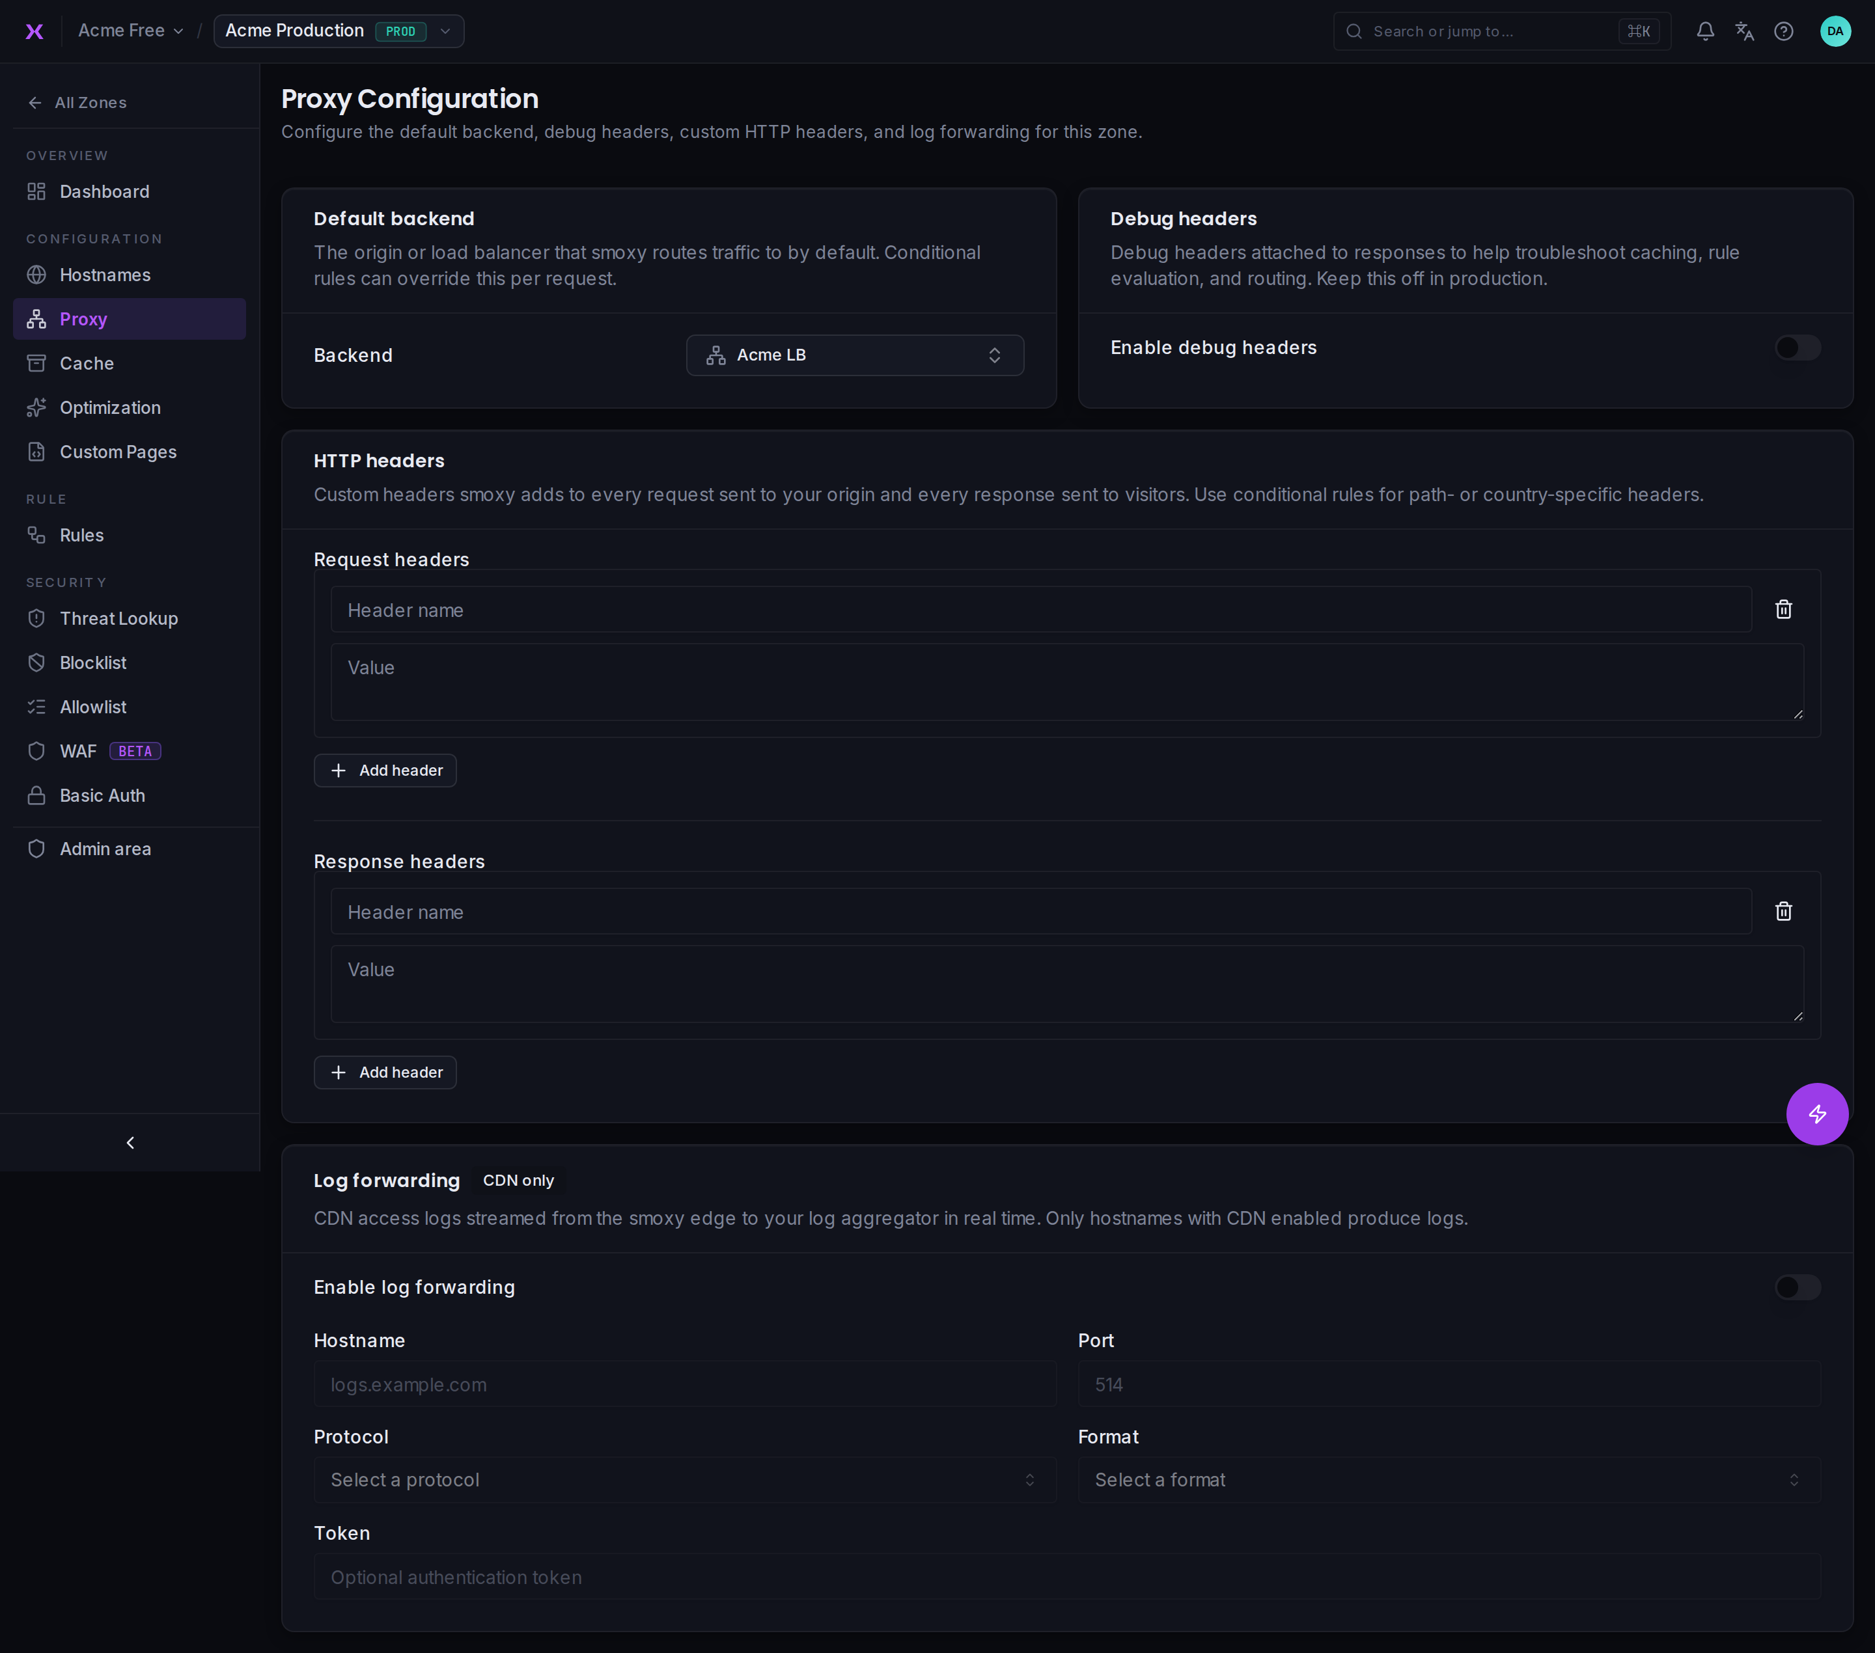The height and width of the screenshot is (1653, 1875).
Task: Open the Backend Acme LB dropdown
Action: click(855, 355)
